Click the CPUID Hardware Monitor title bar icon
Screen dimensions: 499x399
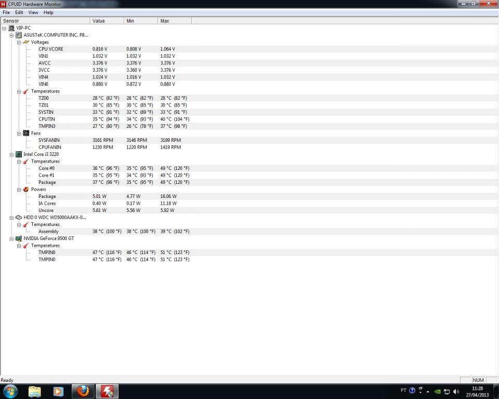point(4,4)
